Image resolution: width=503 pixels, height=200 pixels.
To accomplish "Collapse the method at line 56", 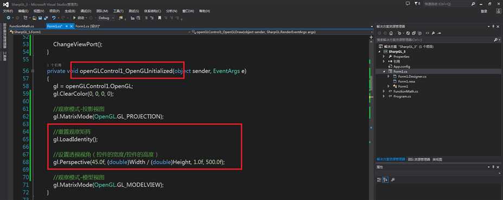I will tap(33, 70).
